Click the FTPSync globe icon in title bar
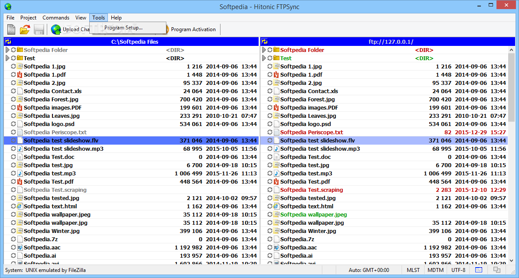Image resolution: width=519 pixels, height=278 pixels. click(x=8, y=6)
